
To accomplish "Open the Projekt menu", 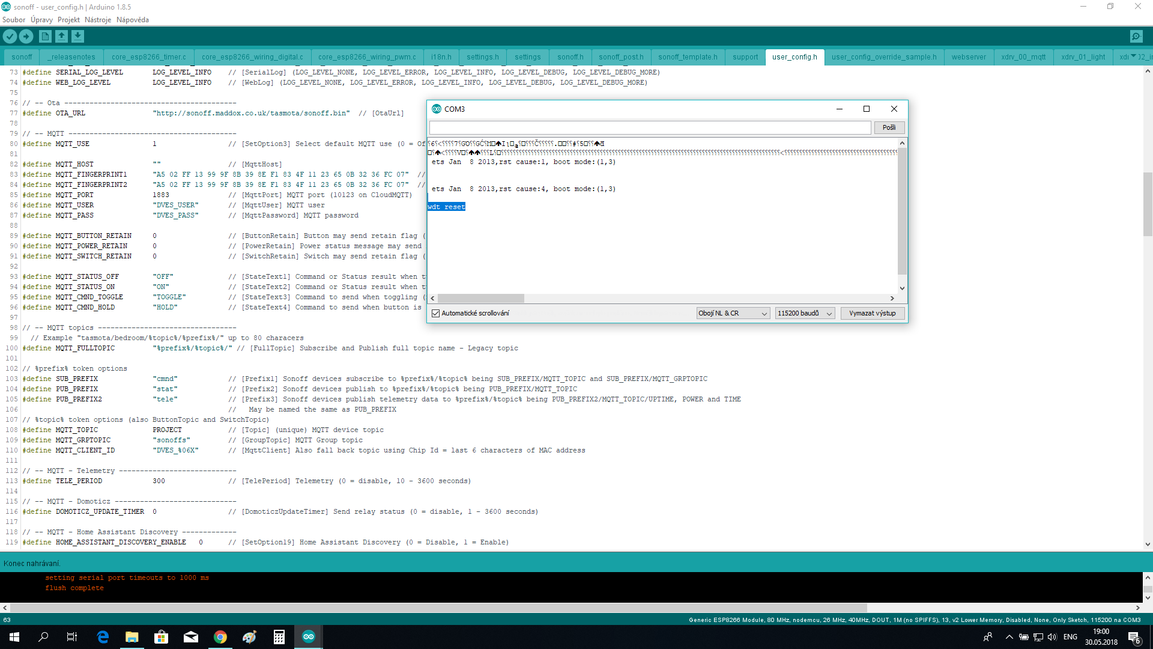I will (68, 20).
